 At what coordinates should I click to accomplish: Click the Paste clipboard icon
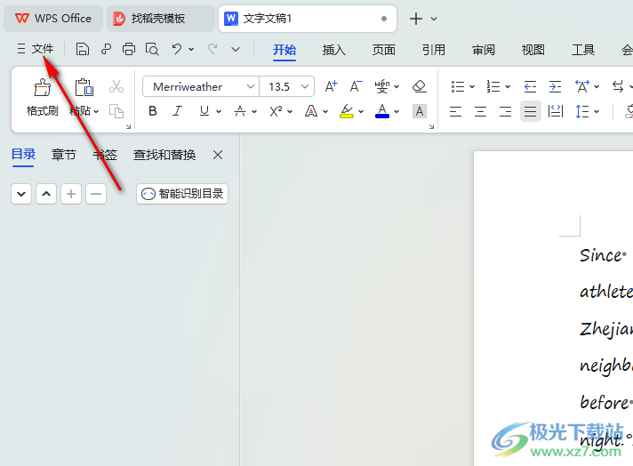pos(84,87)
